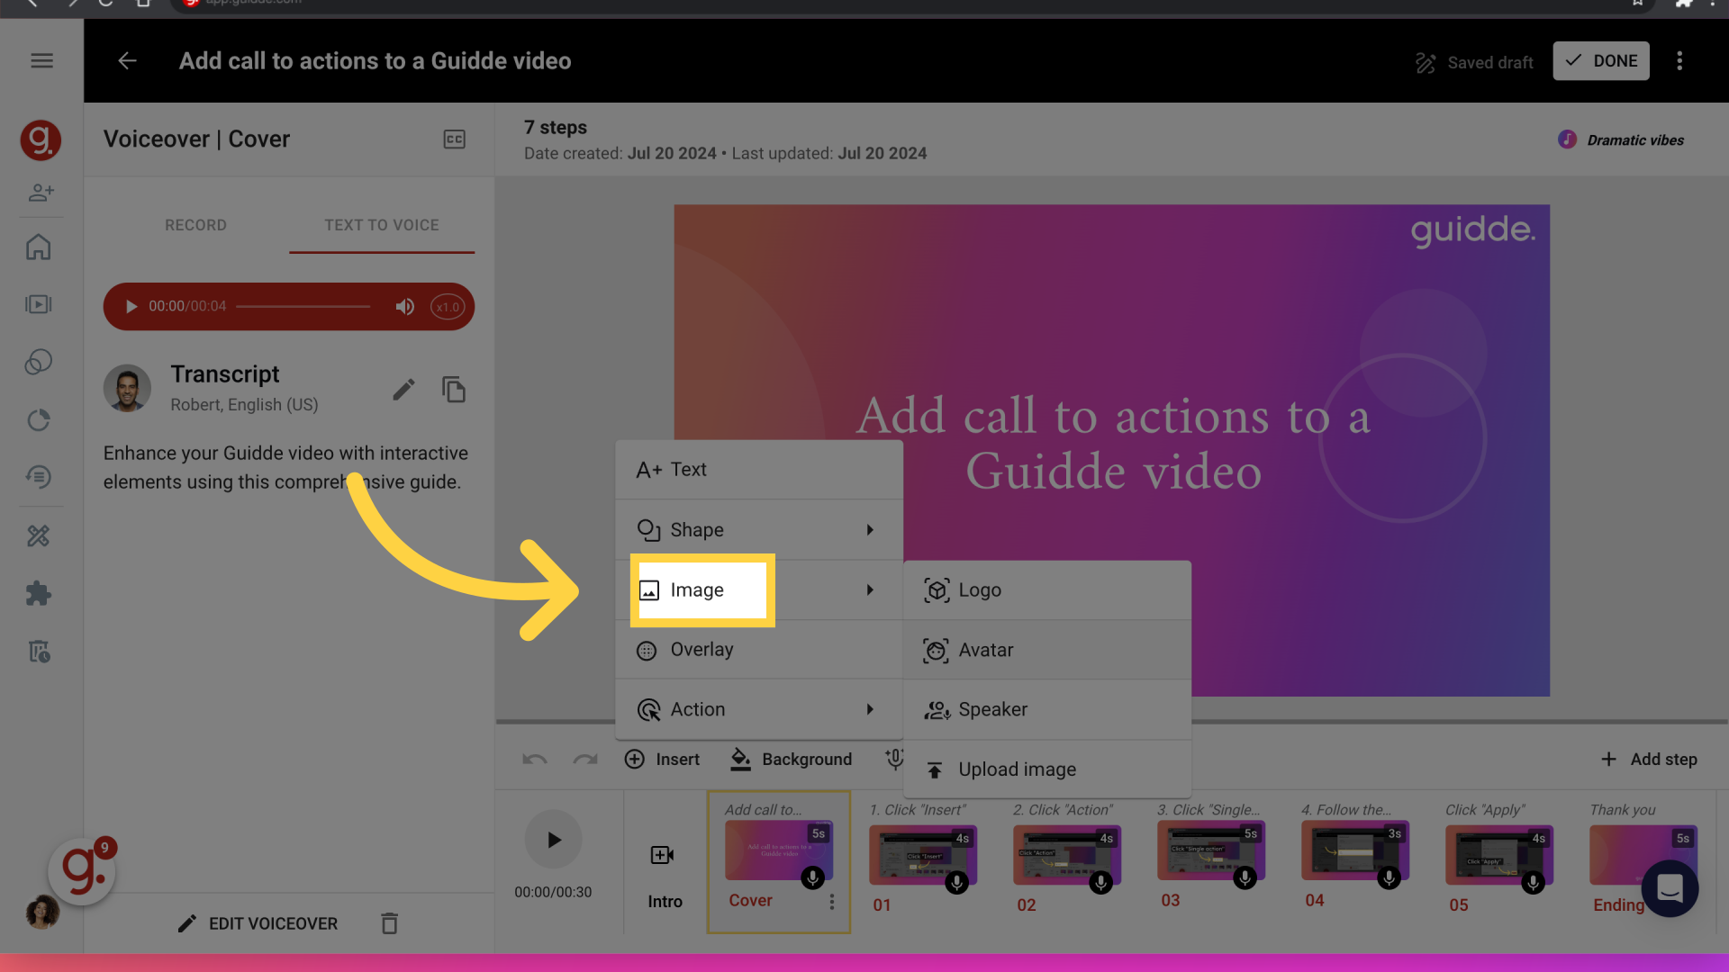
Task: Open the sidebar tools crossed icon
Action: [x=39, y=535]
